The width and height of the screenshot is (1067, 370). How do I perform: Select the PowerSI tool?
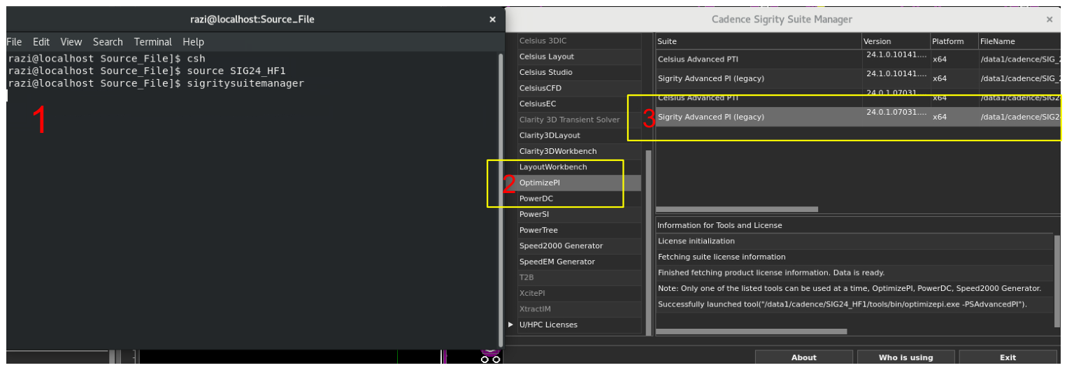579,214
